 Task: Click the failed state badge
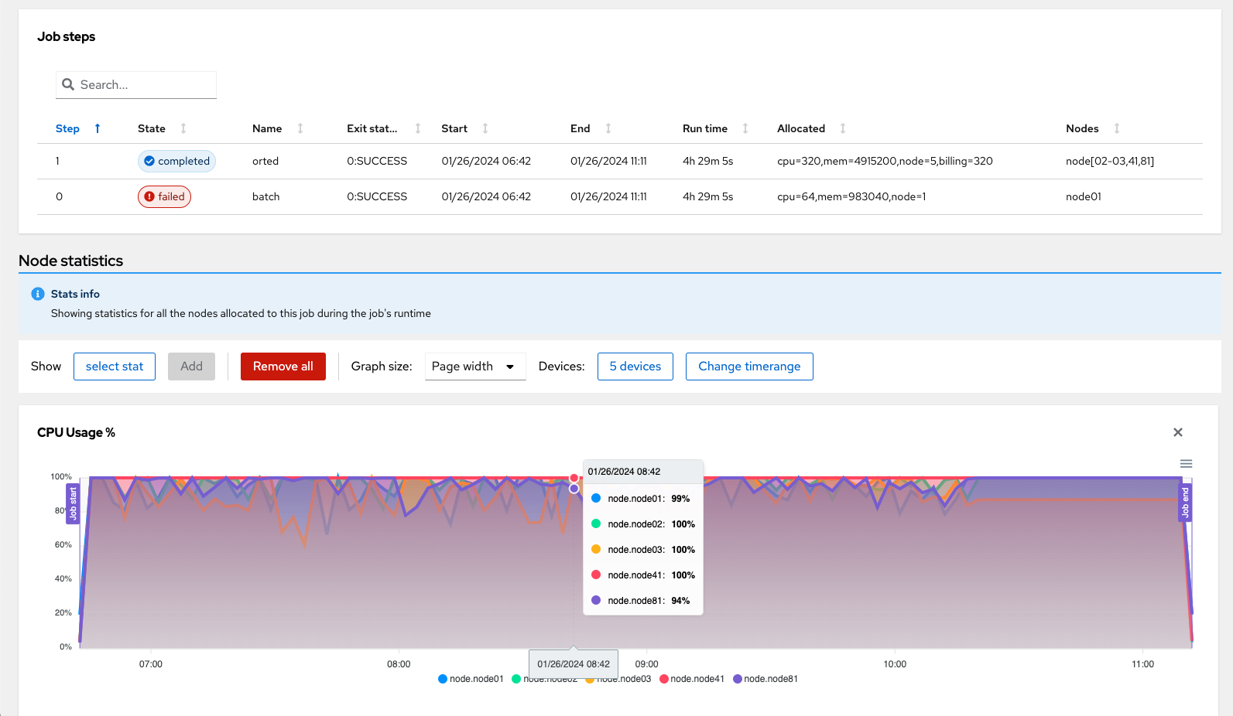tap(164, 196)
